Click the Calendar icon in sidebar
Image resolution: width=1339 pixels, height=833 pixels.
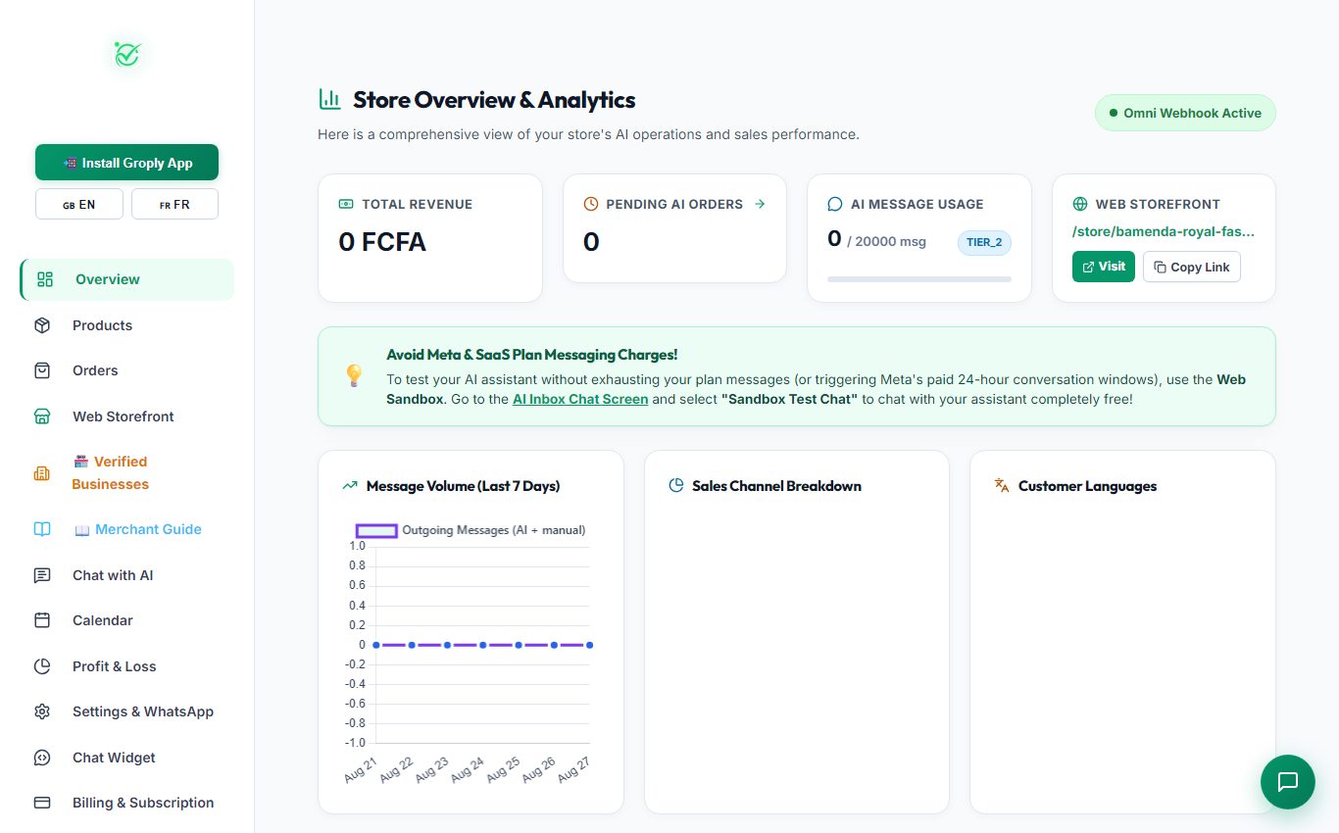(x=42, y=620)
